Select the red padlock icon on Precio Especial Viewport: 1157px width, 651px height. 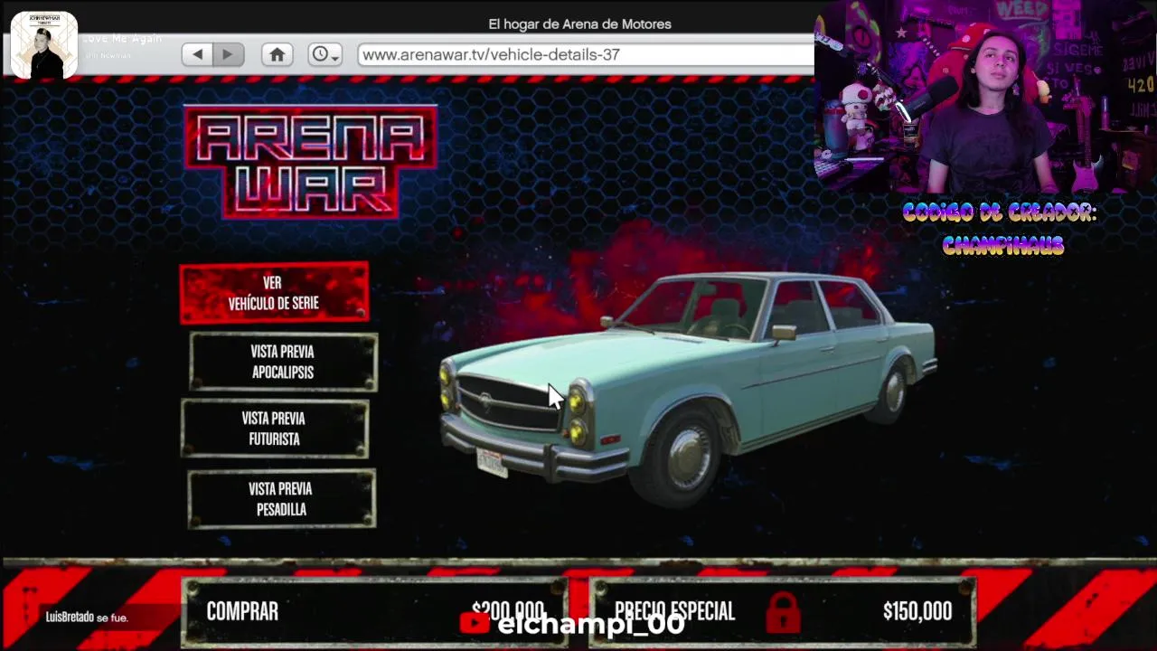click(x=783, y=612)
